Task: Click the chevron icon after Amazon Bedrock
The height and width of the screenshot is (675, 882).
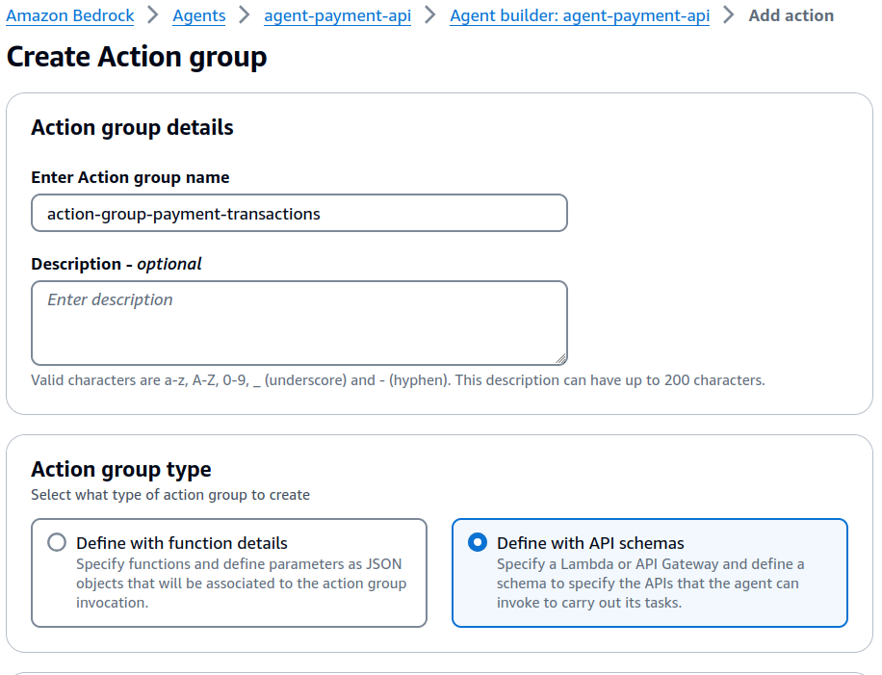Action: 151,15
